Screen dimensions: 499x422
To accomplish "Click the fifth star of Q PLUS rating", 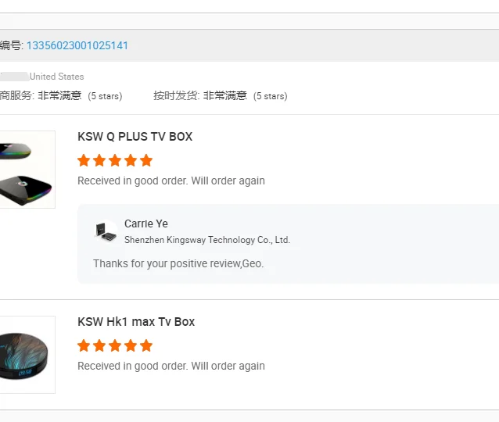I will 146,160.
